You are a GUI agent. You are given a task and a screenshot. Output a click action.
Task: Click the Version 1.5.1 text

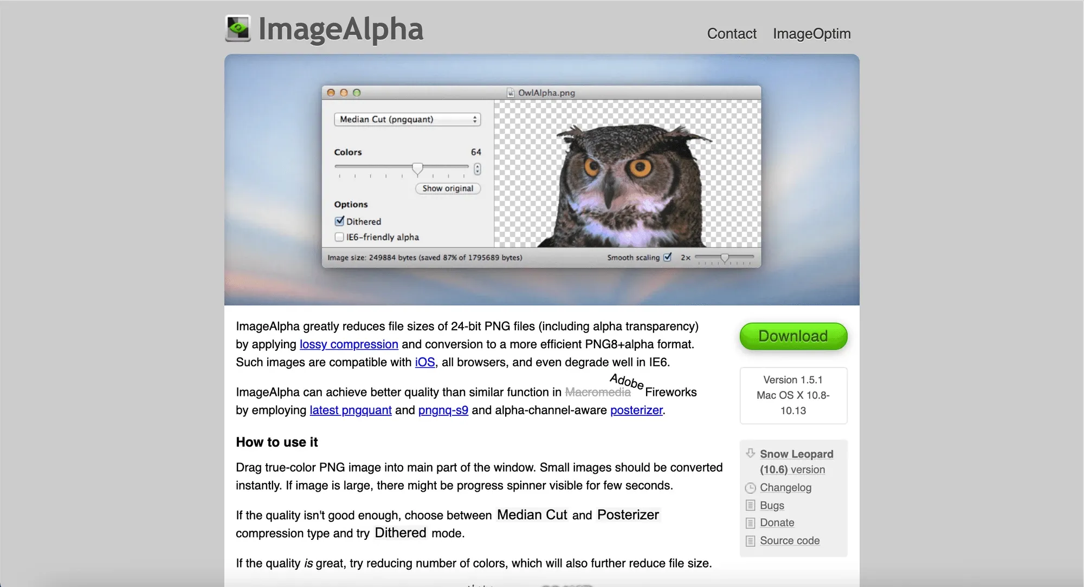(793, 380)
